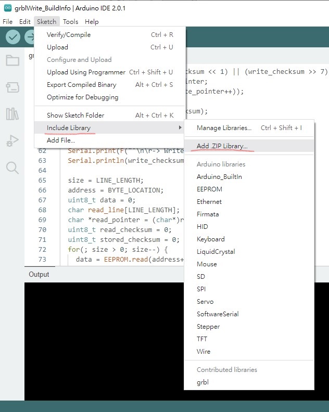329x412 pixels.
Task: Include the contributed grbl library
Action: (x=249, y=382)
